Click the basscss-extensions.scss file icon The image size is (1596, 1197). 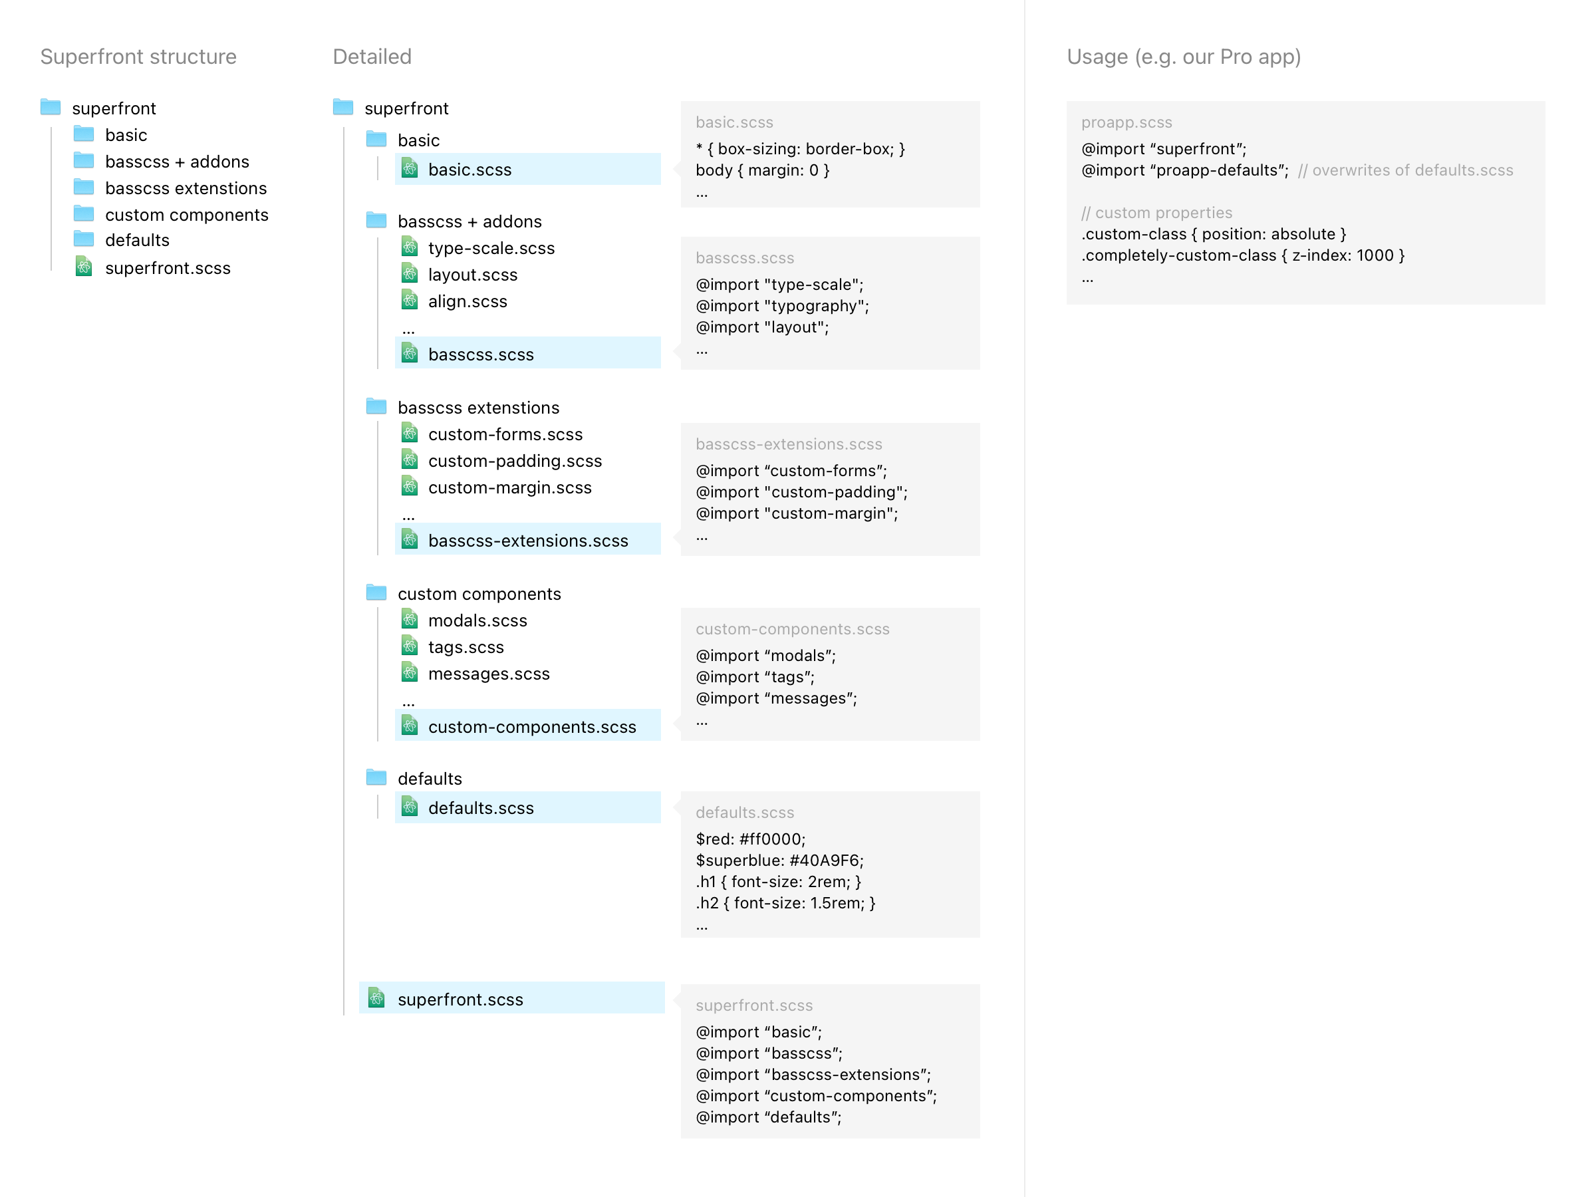pyautogui.click(x=409, y=539)
